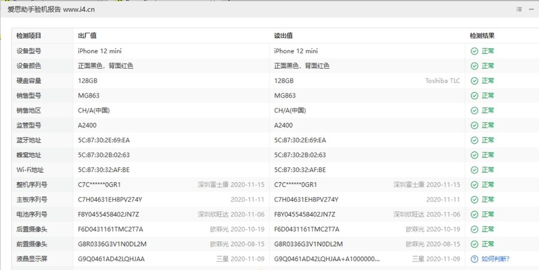Click the green check icon in 后置摄像头 row
Image resolution: width=539 pixels, height=270 pixels.
click(474, 229)
